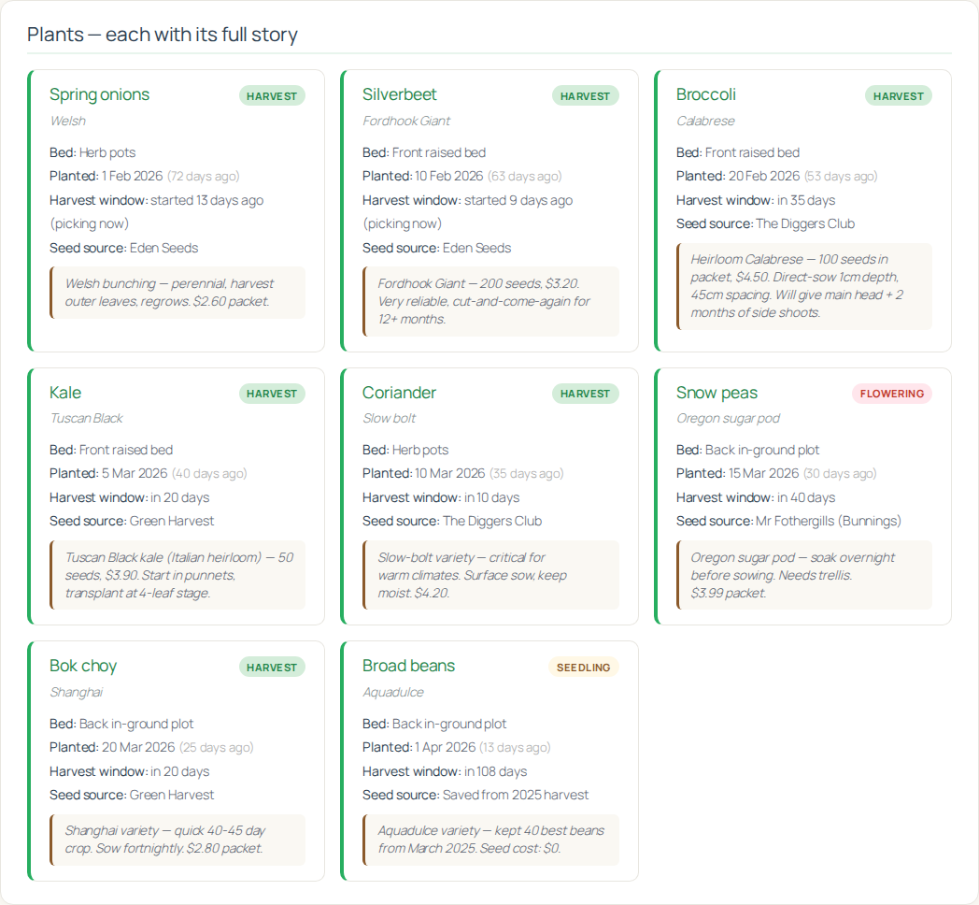
Task: Select the Tuscan Black kale note
Action: [177, 575]
